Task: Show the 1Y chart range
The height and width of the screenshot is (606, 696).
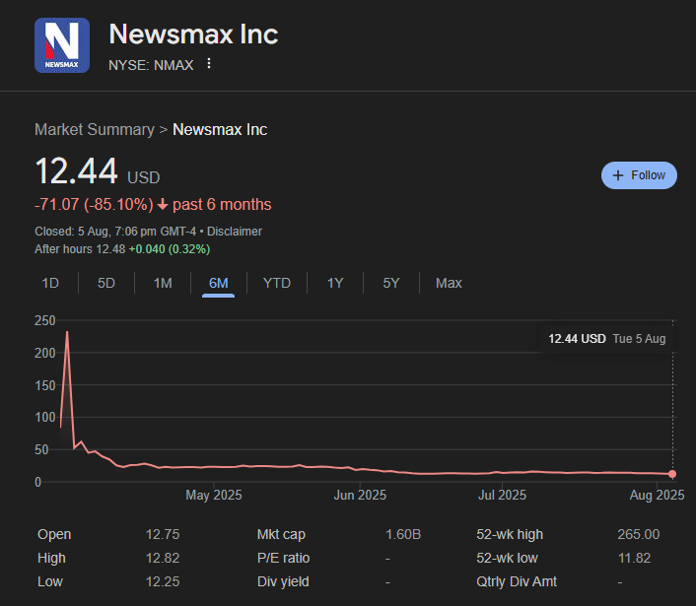Action: [335, 283]
